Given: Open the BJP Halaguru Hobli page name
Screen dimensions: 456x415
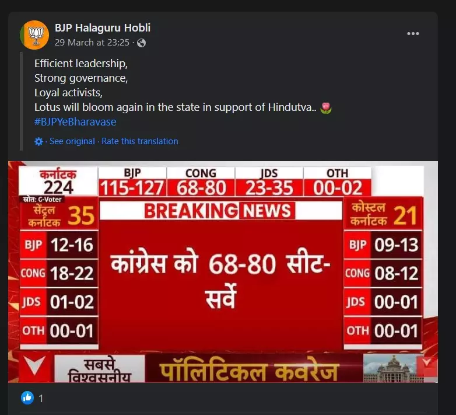Looking at the screenshot, I should tap(103, 27).
